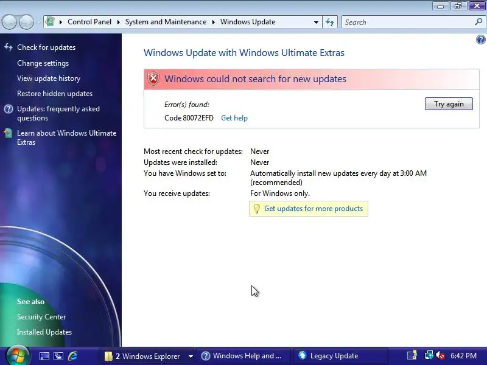Click Windows could not search for new updates heading
This screenshot has height=365, width=487.
255,79
